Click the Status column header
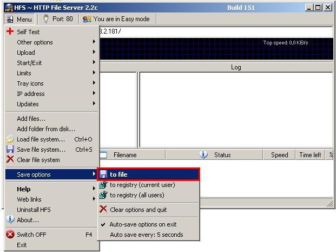Screen dimensions: 336x252 point(214,155)
